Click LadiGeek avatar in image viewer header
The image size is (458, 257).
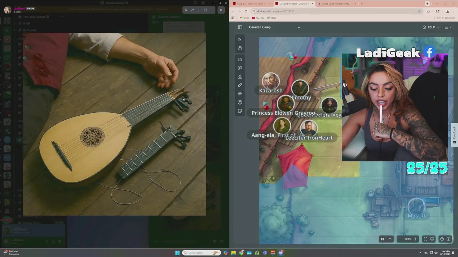click(x=8, y=10)
